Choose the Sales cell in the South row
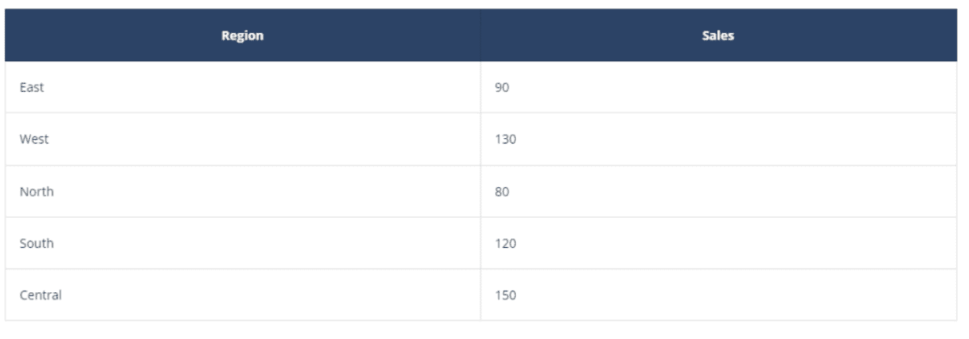 (x=719, y=243)
